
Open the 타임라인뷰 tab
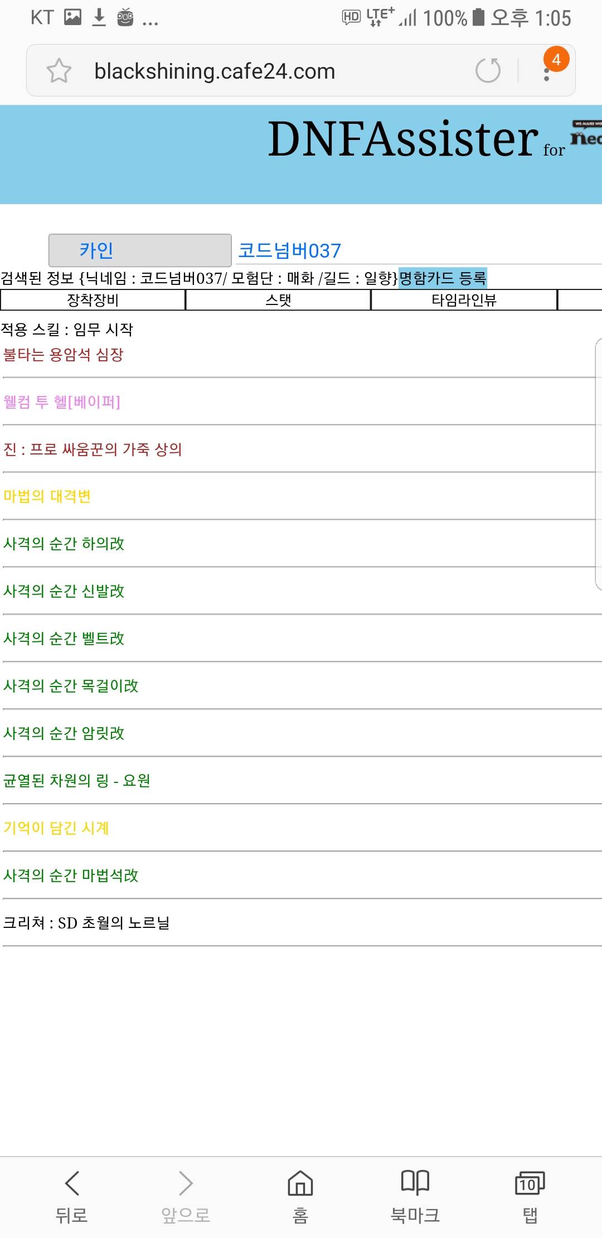(x=464, y=300)
